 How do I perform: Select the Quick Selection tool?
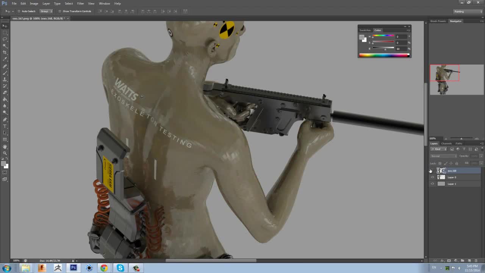(5, 46)
